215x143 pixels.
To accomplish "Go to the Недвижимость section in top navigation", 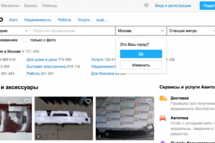I will (38, 20).
